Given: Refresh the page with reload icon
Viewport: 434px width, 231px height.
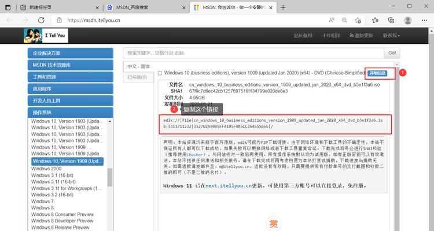Looking at the screenshot, I should pos(41,20).
